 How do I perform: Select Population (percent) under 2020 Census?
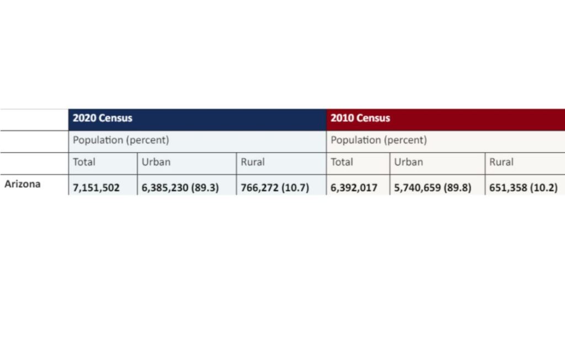pyautogui.click(x=121, y=140)
